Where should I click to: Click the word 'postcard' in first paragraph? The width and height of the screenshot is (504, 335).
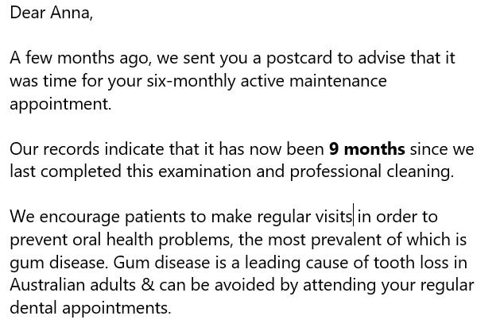(x=299, y=59)
